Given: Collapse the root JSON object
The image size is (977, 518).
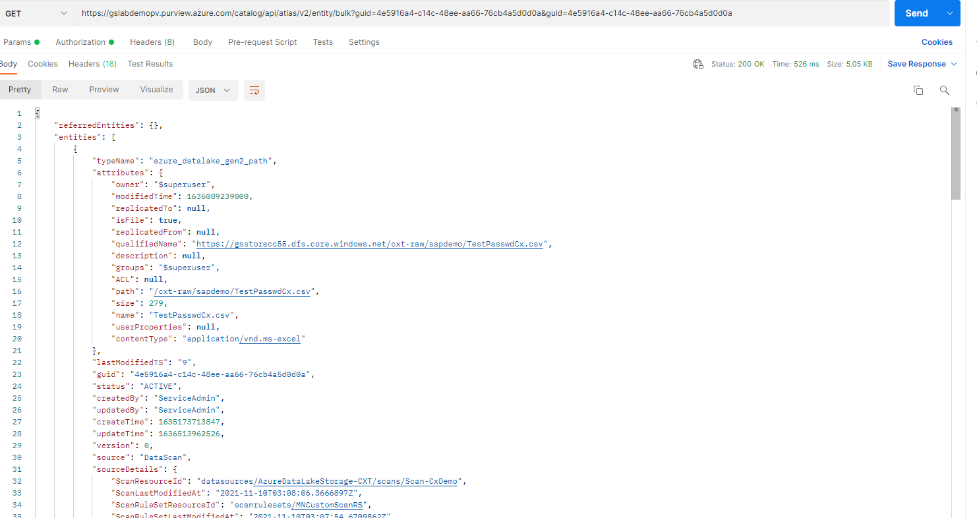Looking at the screenshot, I should pos(38,113).
